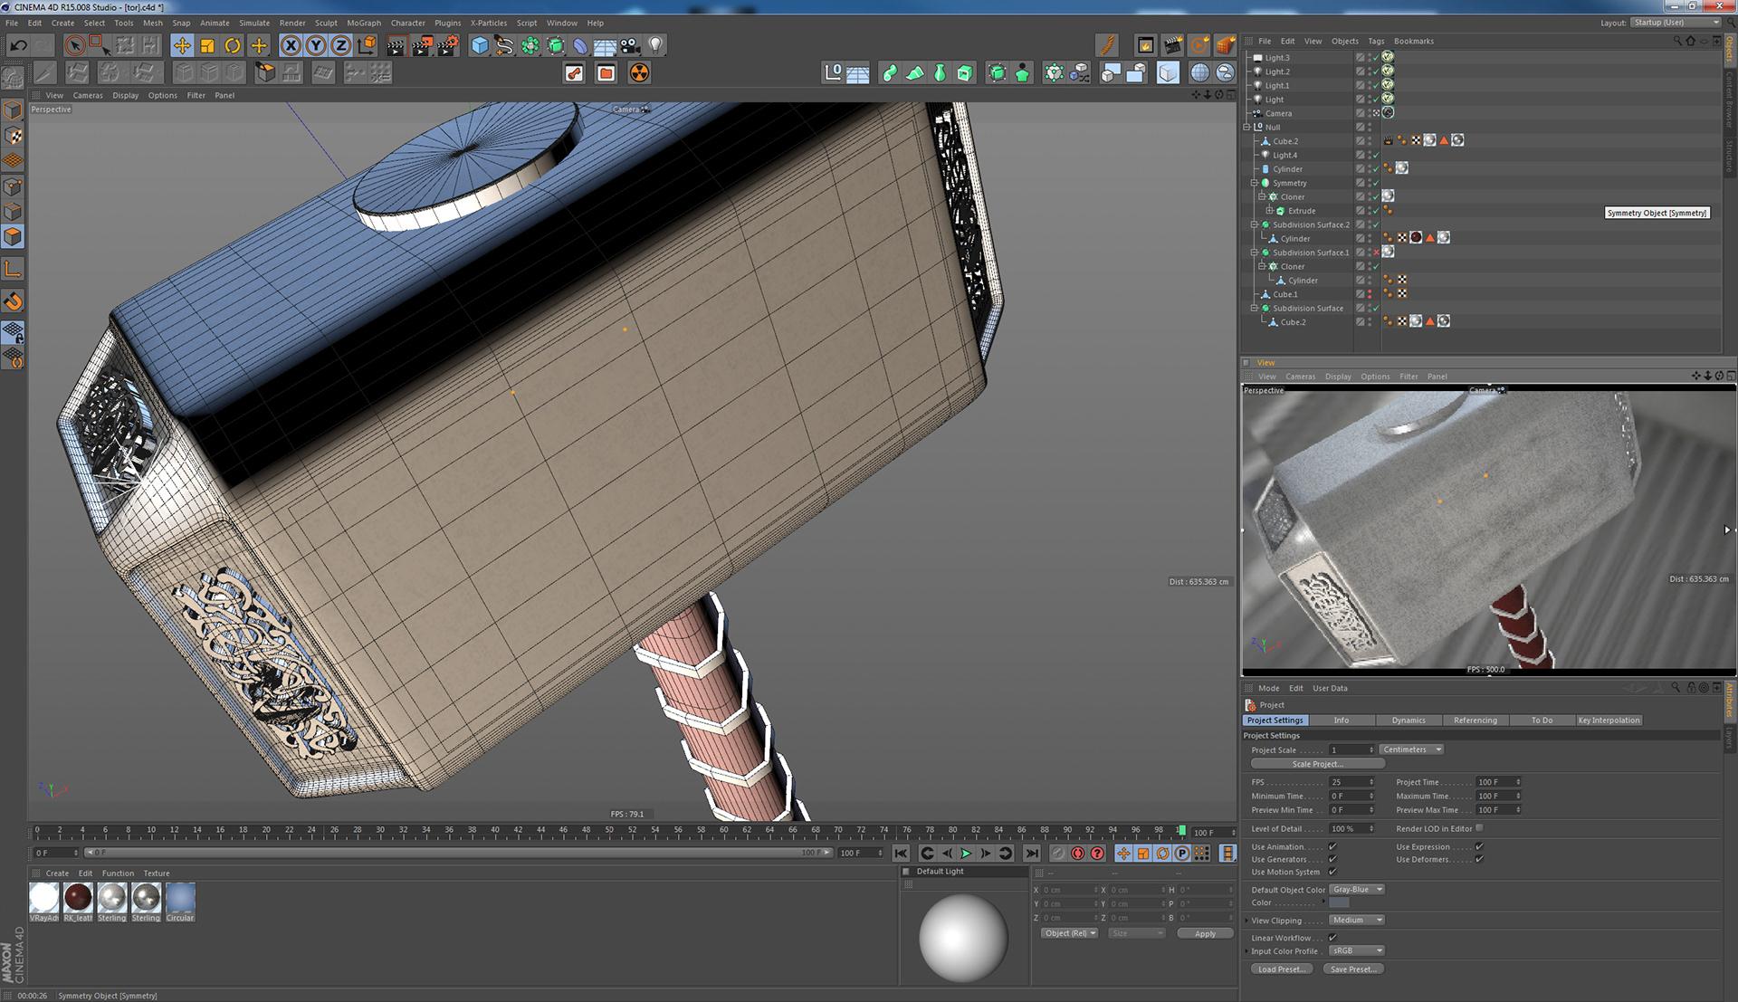Click the Scale Project button
1738x1002 pixels.
click(1317, 764)
